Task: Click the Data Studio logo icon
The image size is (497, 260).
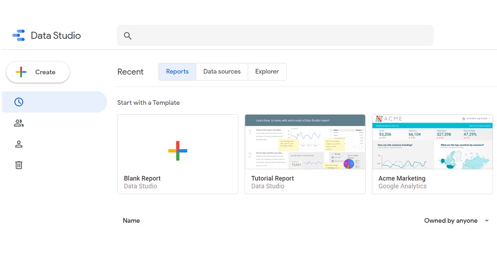Action: [19, 36]
